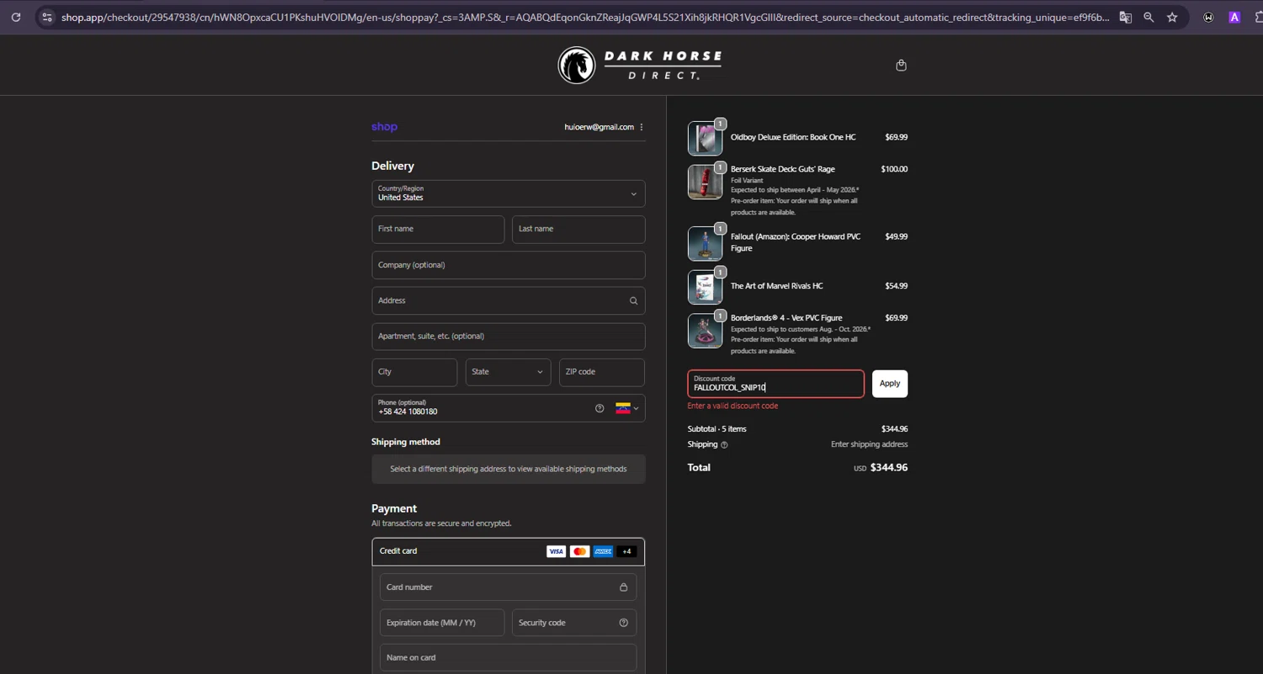Viewport: 1263px width, 674px height.
Task: Click the Visa card icon
Action: (556, 551)
